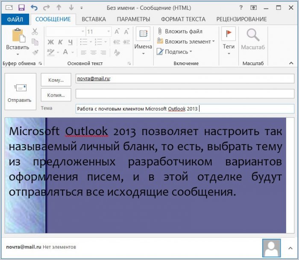Undo the last action

(34, 8)
